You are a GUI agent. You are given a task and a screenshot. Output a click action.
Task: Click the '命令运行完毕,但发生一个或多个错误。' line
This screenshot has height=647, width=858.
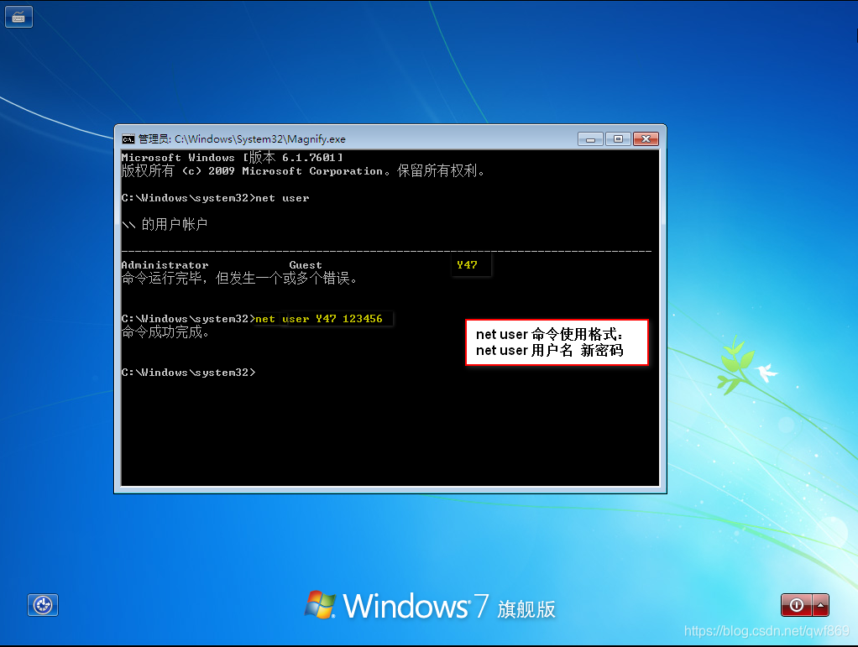click(x=239, y=279)
